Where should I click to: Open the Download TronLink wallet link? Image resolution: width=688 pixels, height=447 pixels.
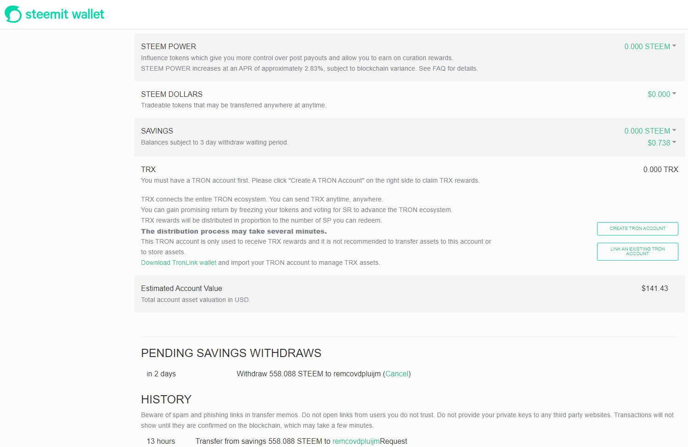[178, 263]
